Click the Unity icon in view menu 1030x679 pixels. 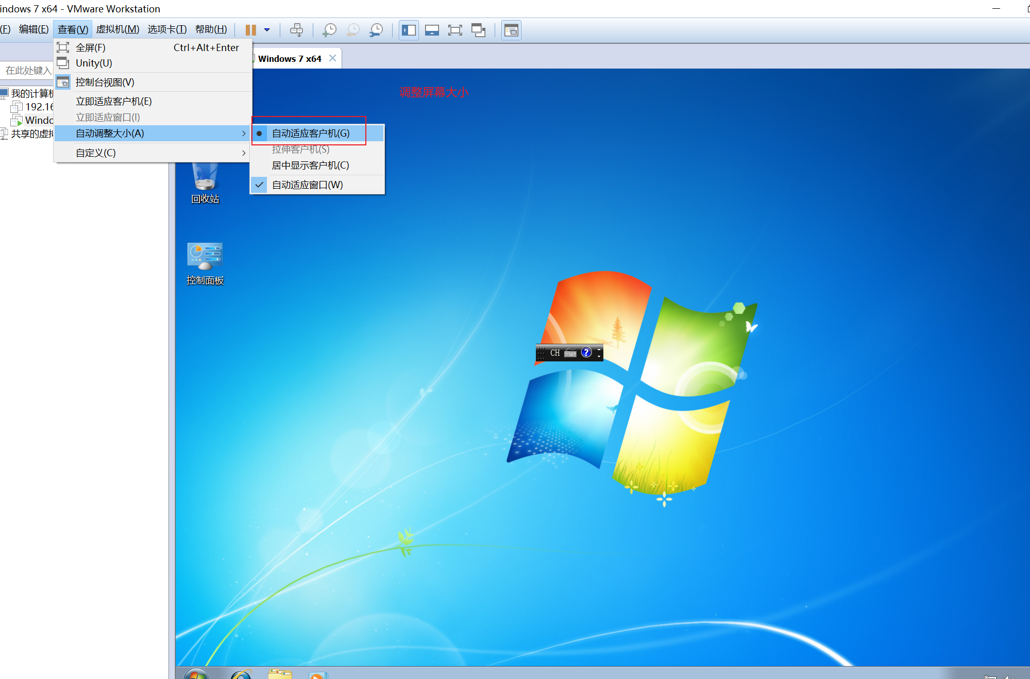pos(63,63)
